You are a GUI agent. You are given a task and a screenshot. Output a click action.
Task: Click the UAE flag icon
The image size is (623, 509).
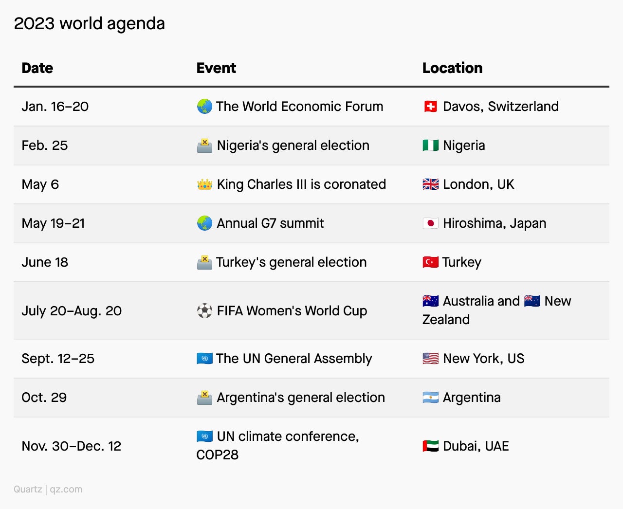[x=430, y=446]
